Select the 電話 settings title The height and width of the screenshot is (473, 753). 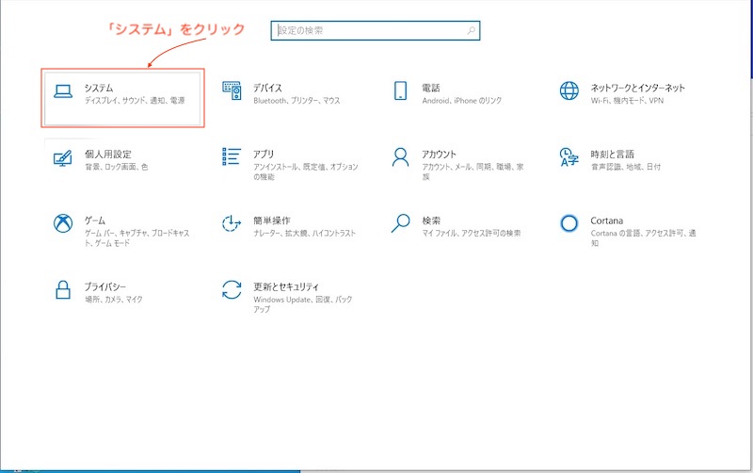click(x=431, y=88)
